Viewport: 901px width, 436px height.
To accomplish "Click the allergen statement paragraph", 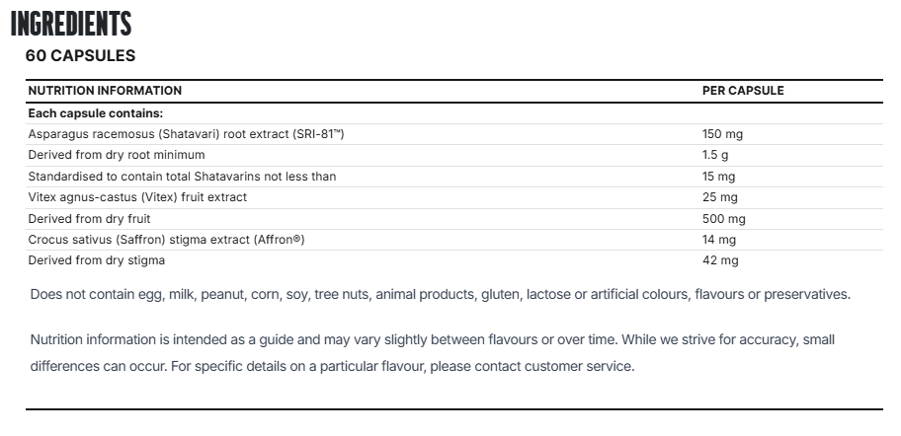I will (441, 294).
